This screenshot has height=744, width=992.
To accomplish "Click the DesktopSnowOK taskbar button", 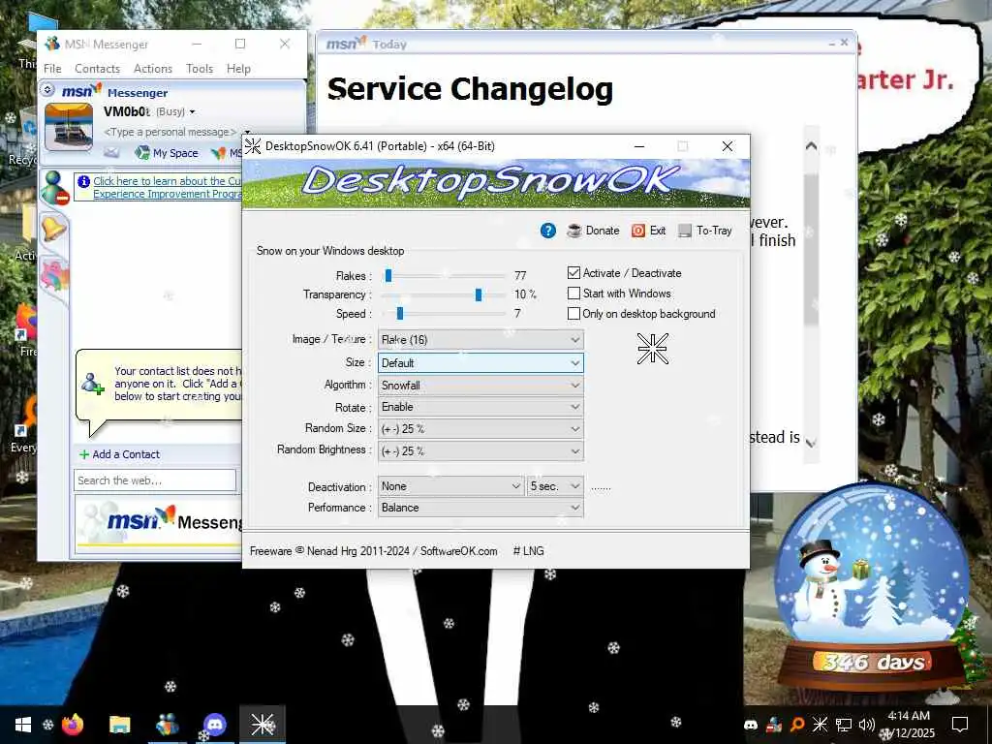I will tap(262, 725).
